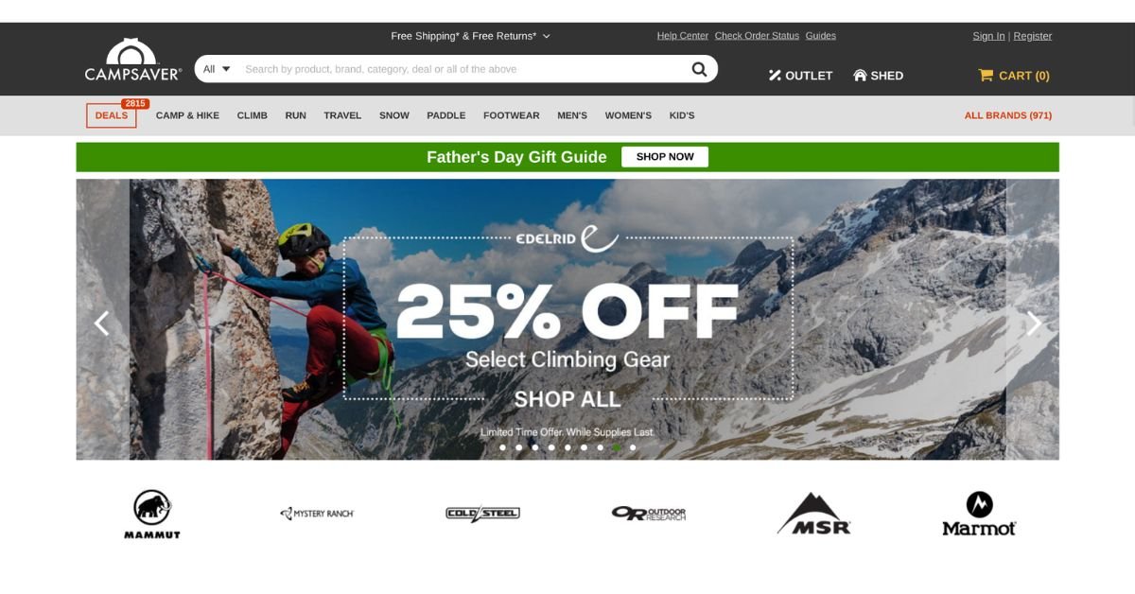
Task: Focus the product search input field
Action: pyautogui.click(x=463, y=69)
